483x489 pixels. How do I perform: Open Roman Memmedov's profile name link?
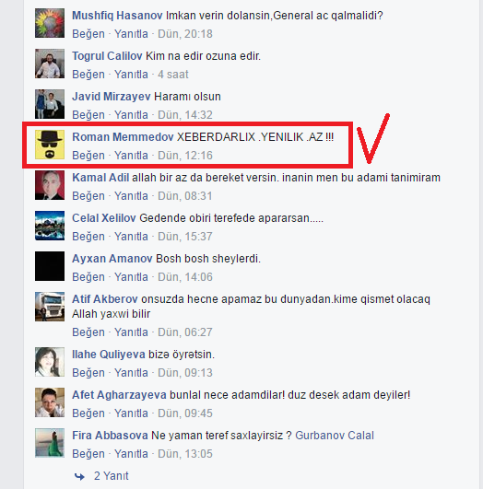pos(123,137)
